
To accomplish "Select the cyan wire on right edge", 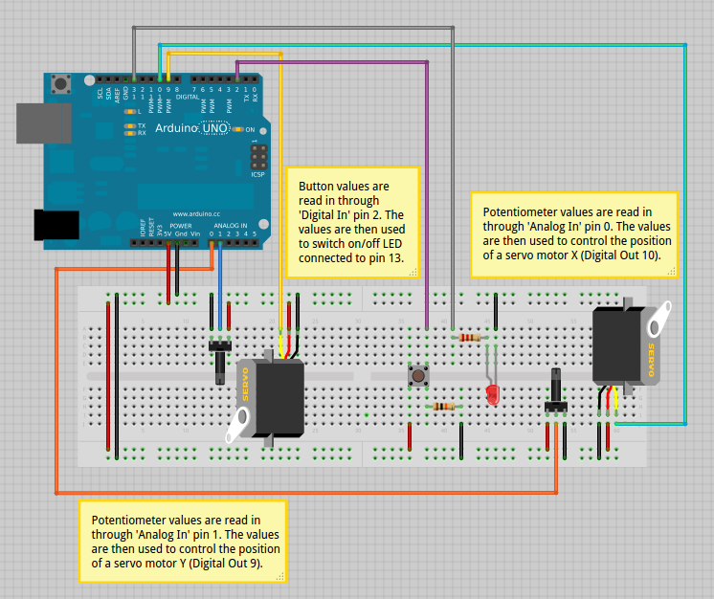I will [685, 239].
